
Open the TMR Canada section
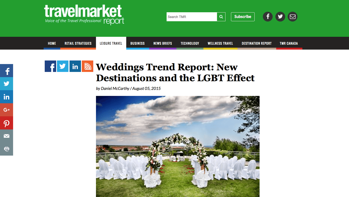(289, 43)
